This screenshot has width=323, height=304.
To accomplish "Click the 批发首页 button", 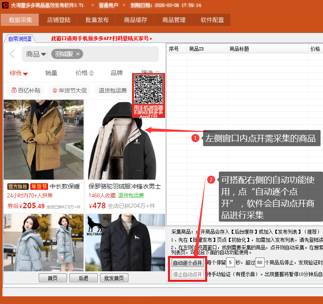I will [x=114, y=278].
